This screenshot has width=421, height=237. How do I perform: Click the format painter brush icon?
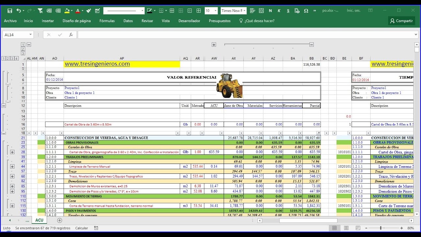88,11
